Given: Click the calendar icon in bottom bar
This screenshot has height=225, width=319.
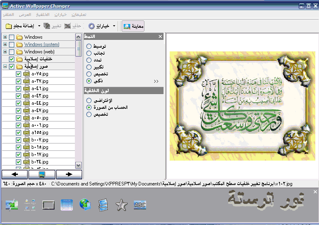Looking at the screenshot, I should [x=67, y=205].
